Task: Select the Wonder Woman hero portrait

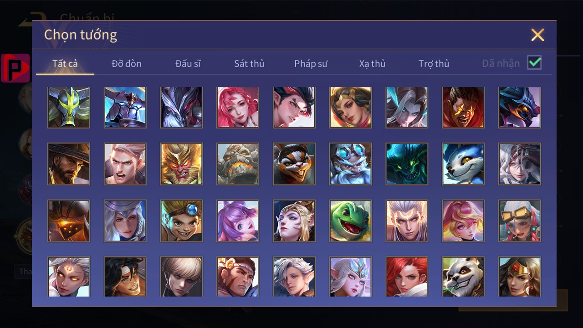Action: pos(520,277)
